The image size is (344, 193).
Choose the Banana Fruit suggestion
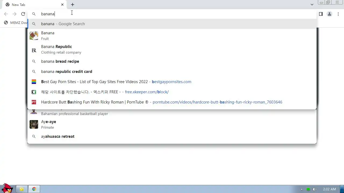(x=172, y=36)
